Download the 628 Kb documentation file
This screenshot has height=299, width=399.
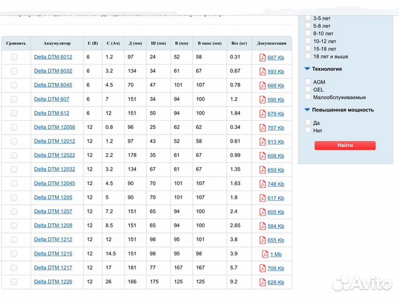pyautogui.click(x=276, y=283)
